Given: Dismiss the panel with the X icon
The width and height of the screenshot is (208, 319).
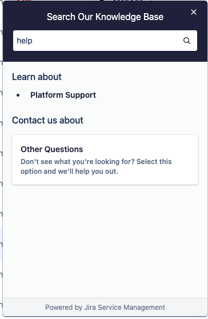Looking at the screenshot, I should click(x=194, y=12).
